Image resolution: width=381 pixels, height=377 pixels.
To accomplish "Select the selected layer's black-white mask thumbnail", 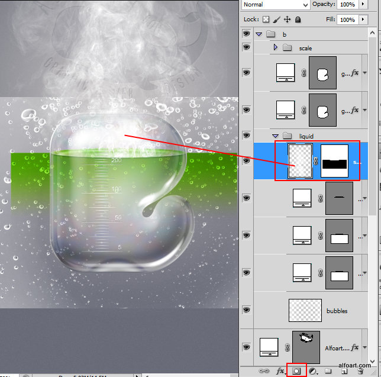I will tap(334, 161).
